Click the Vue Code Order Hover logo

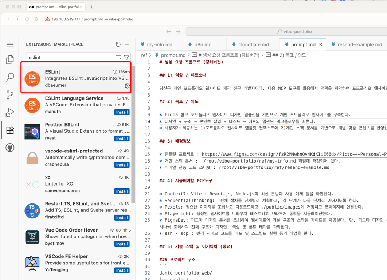[x=32, y=237]
